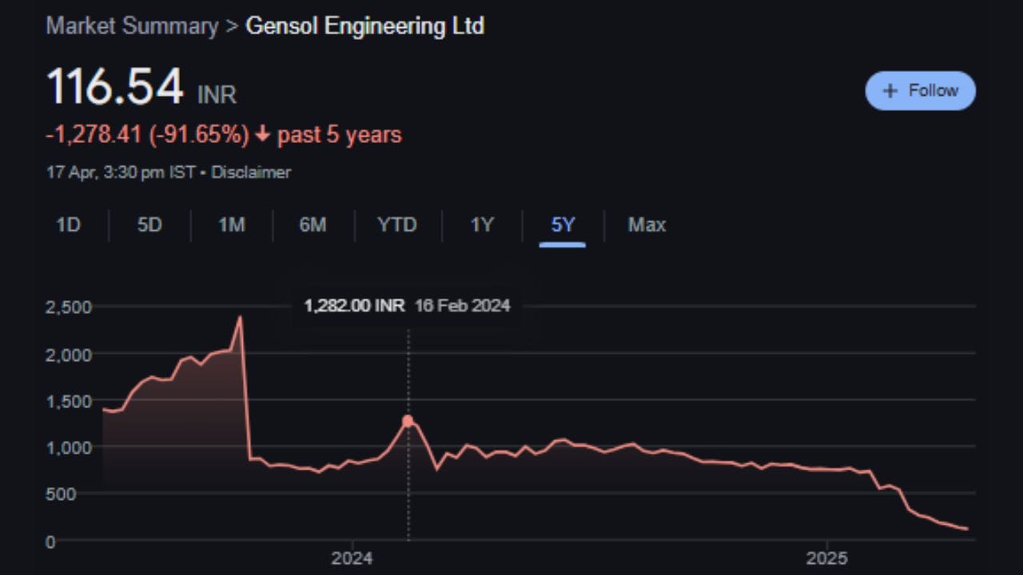Click the active 5Y tab

(563, 225)
